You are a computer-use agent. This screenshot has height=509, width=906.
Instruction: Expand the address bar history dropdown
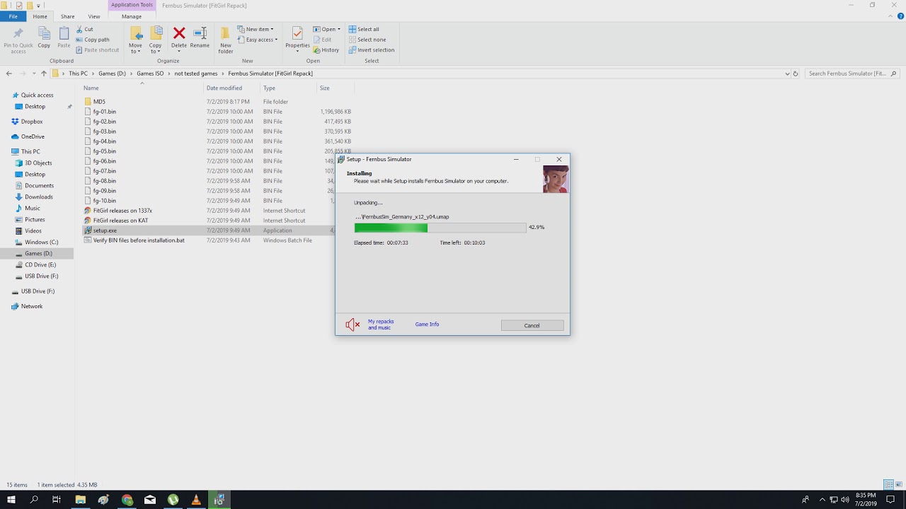[787, 74]
